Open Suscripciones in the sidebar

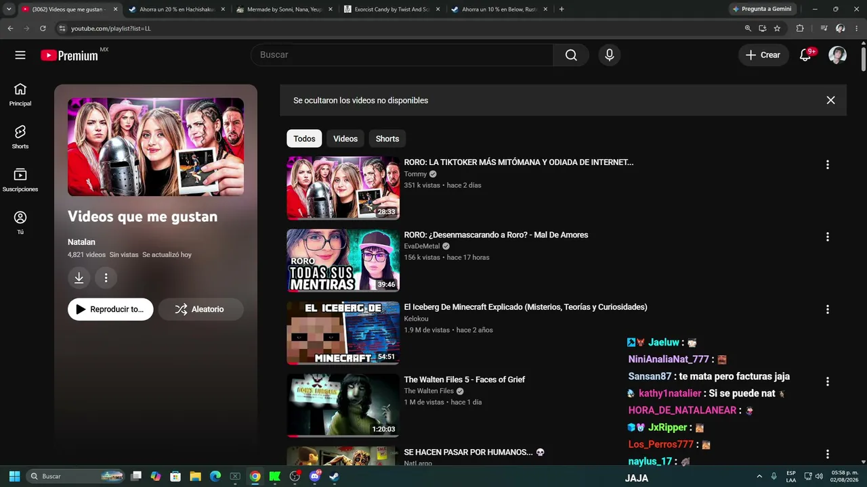(20, 180)
